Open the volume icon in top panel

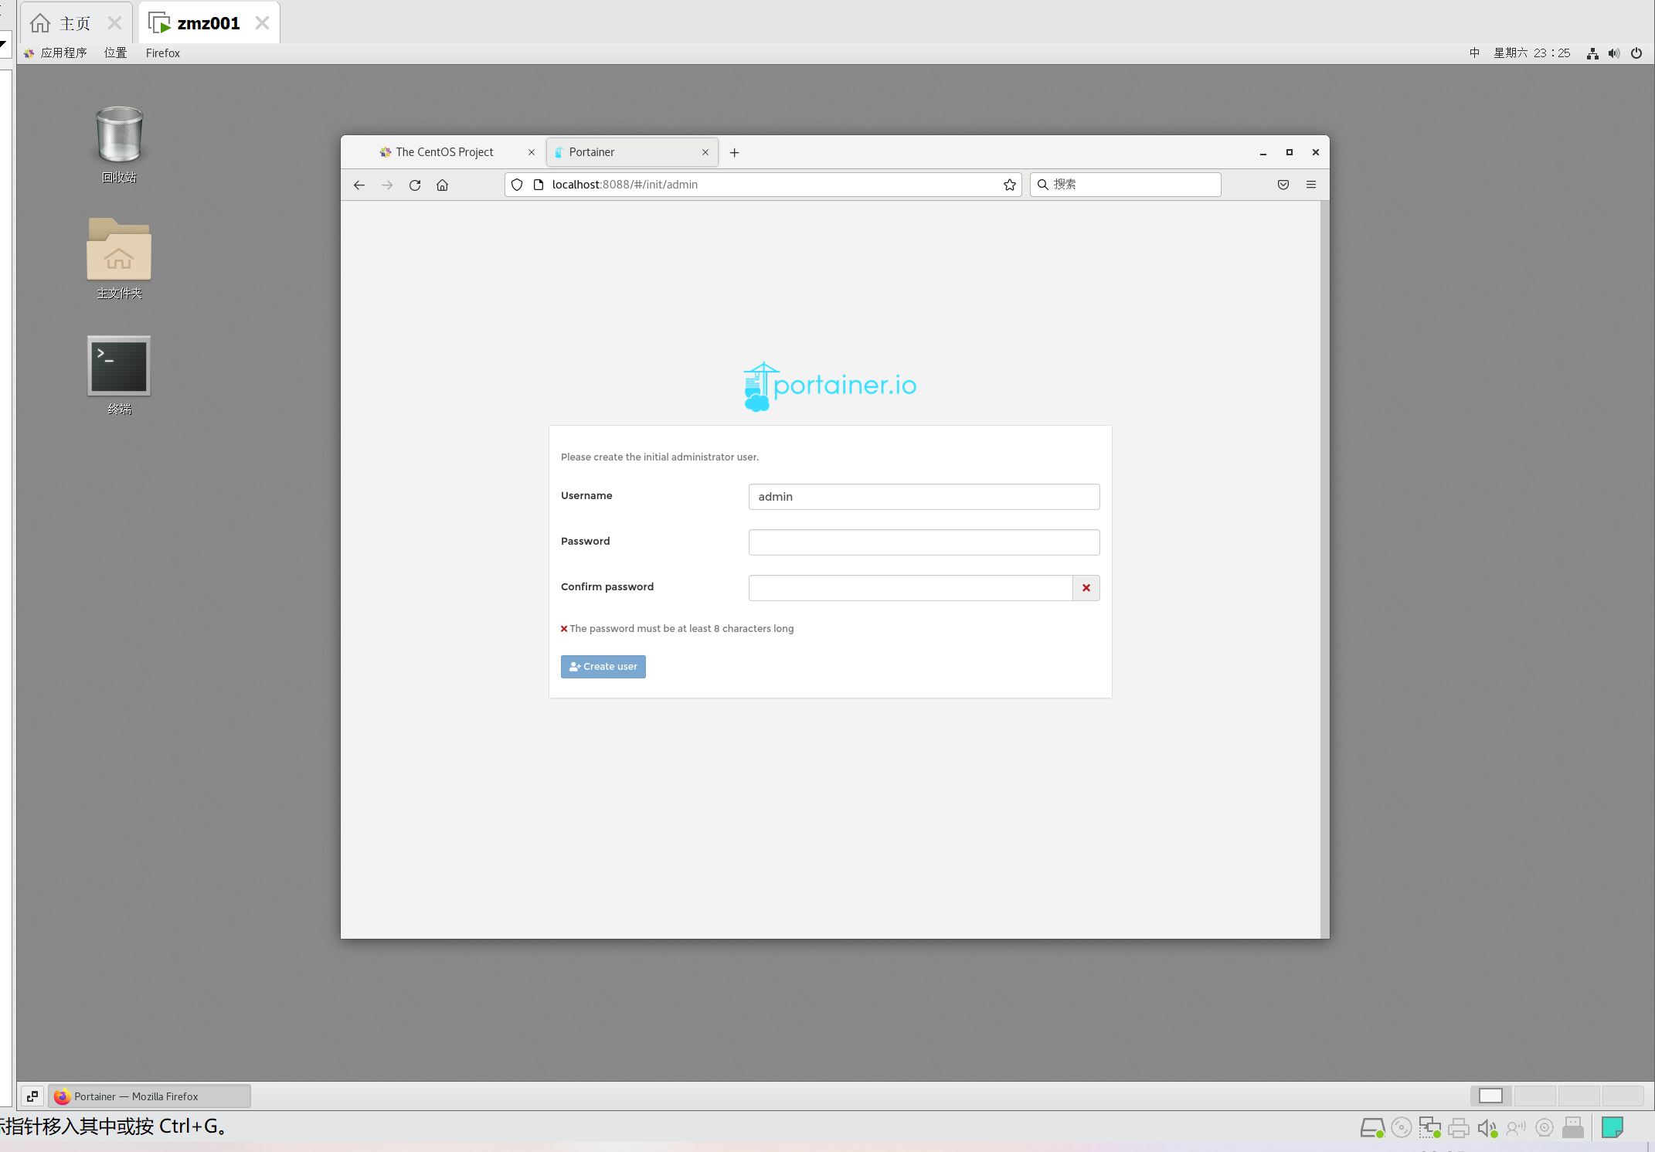(1614, 53)
